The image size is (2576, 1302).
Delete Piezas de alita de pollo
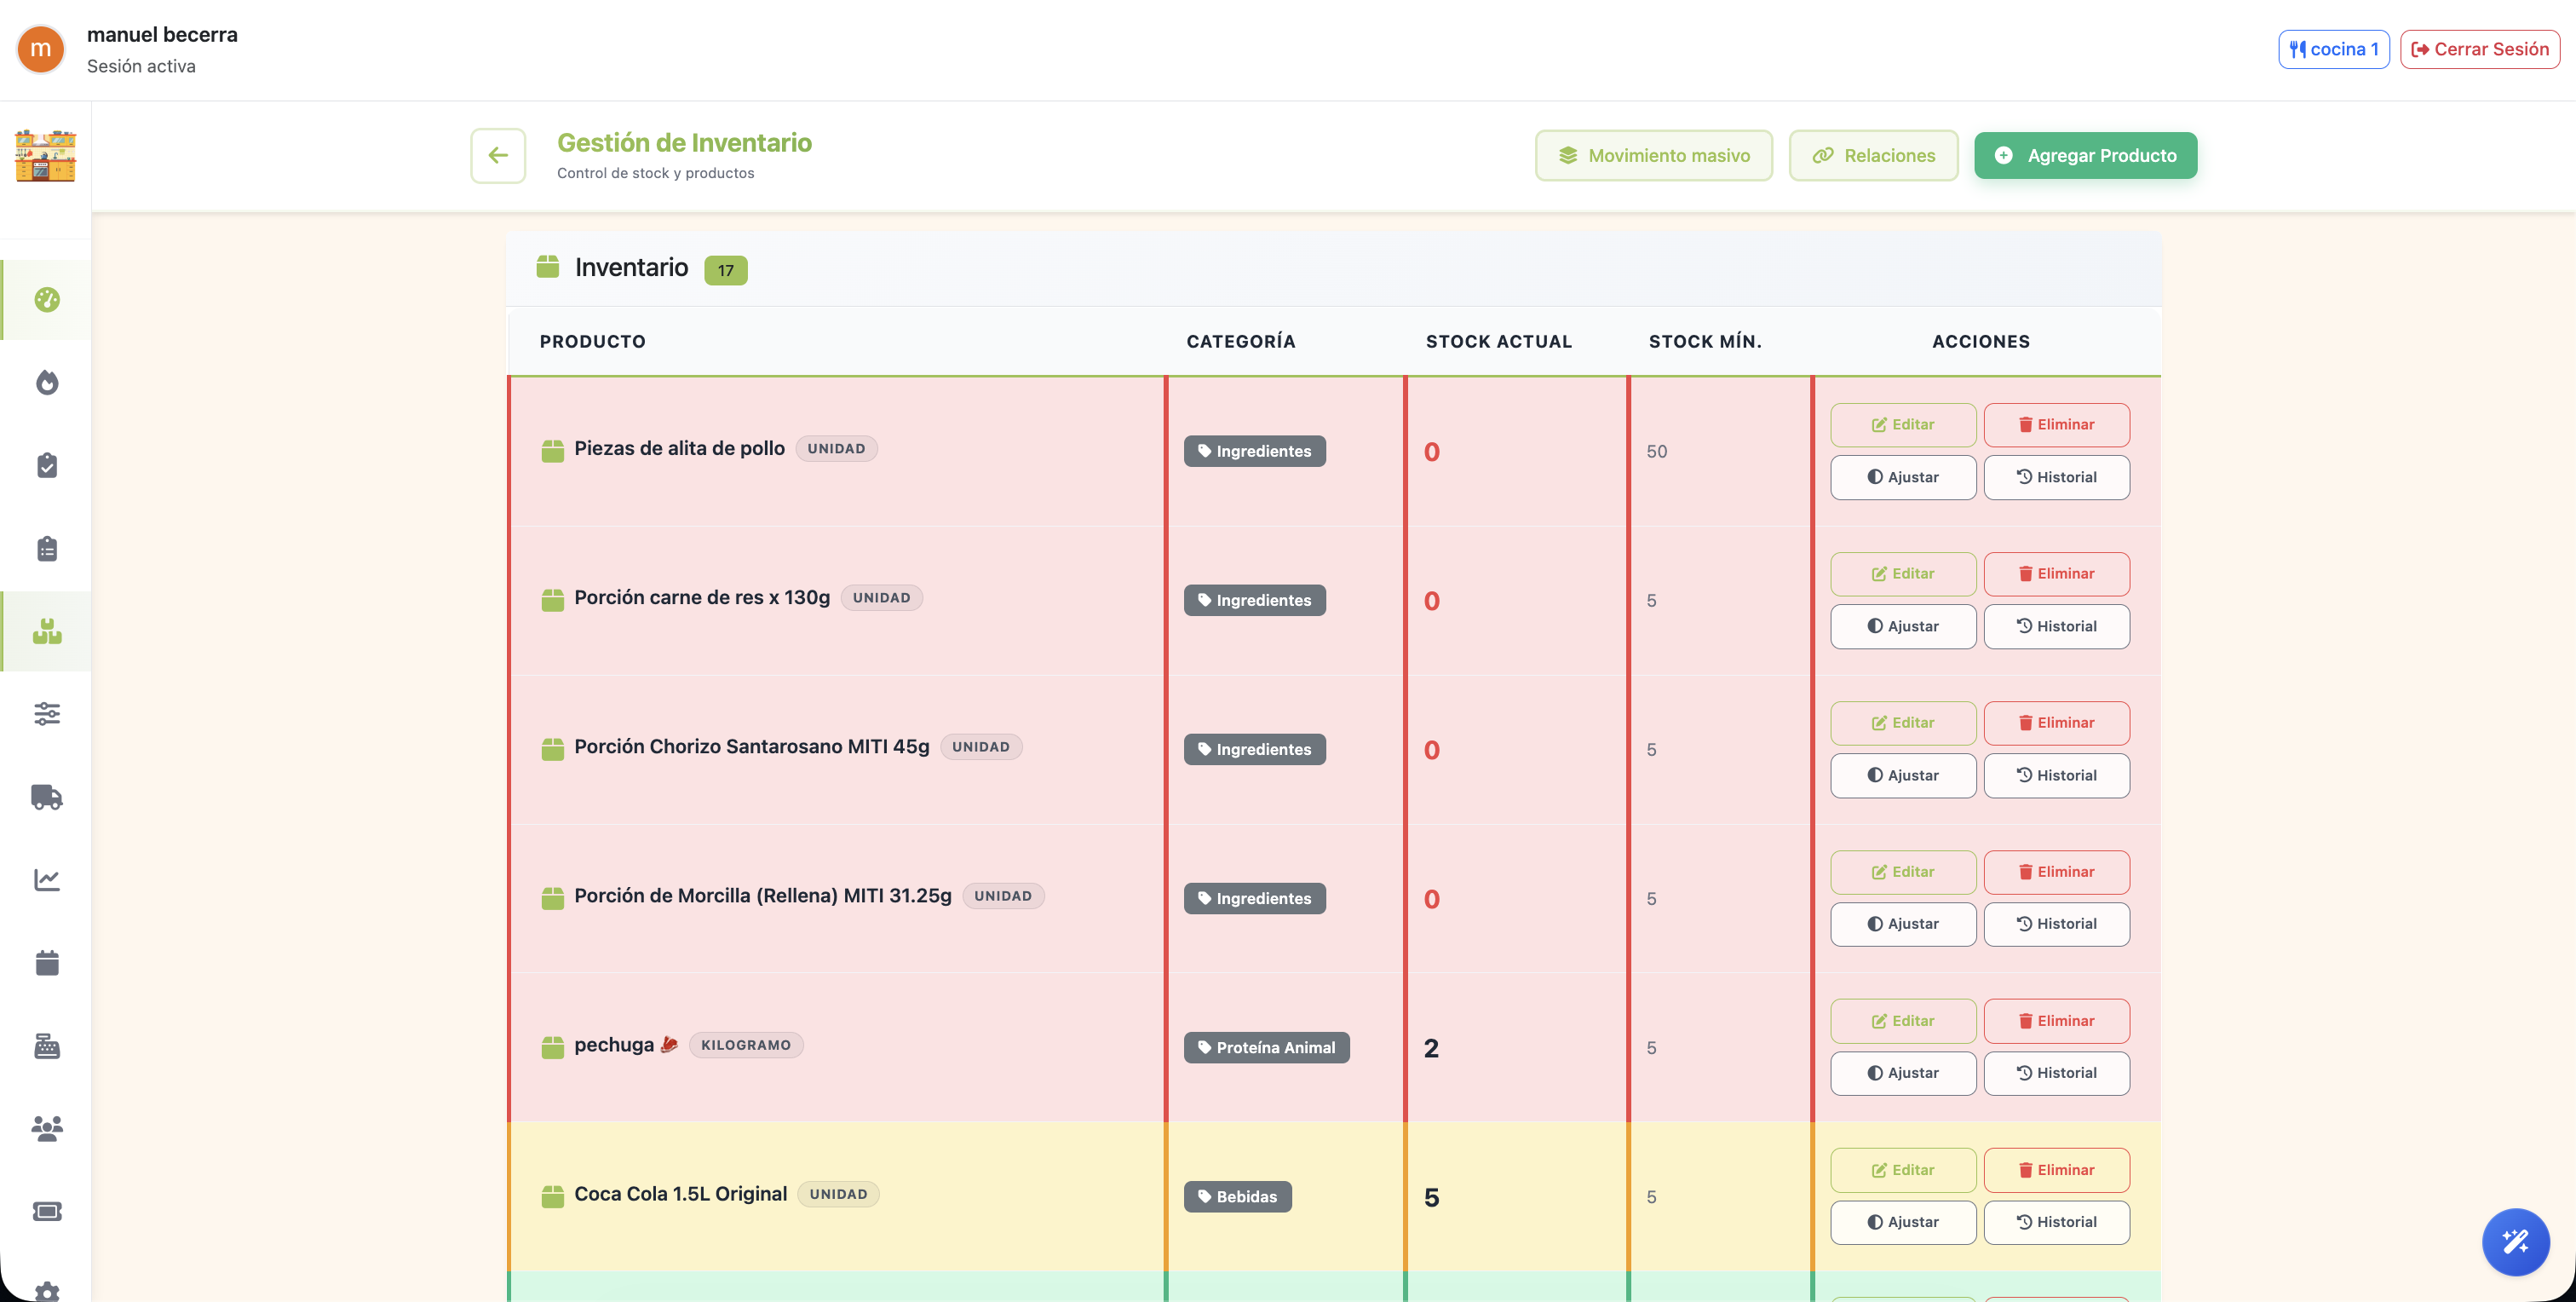(2056, 424)
